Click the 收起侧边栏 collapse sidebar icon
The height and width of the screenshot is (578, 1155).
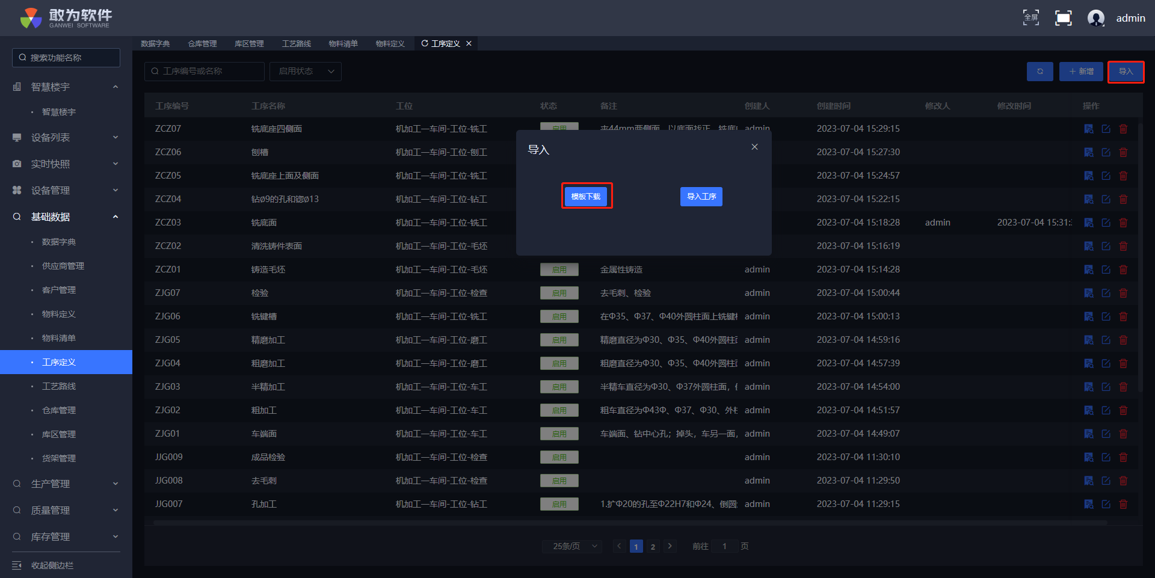point(17,565)
